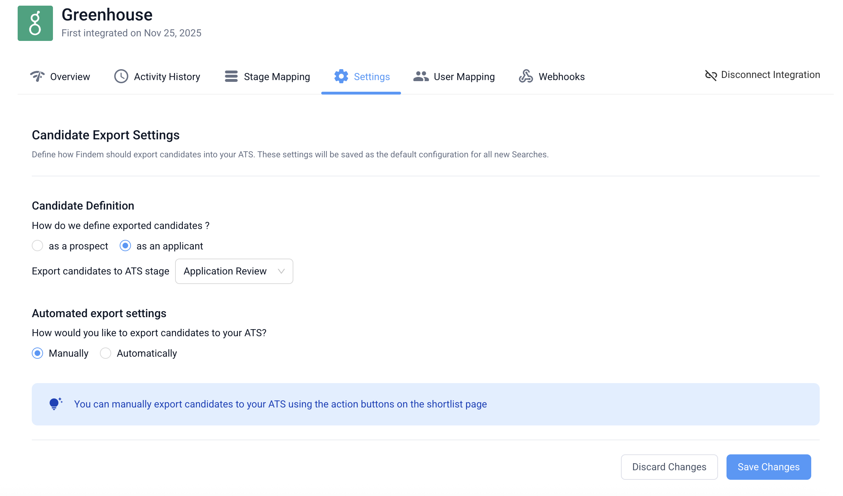843x496 pixels.
Task: Click the lightbulb tip icon
Action: (x=56, y=404)
